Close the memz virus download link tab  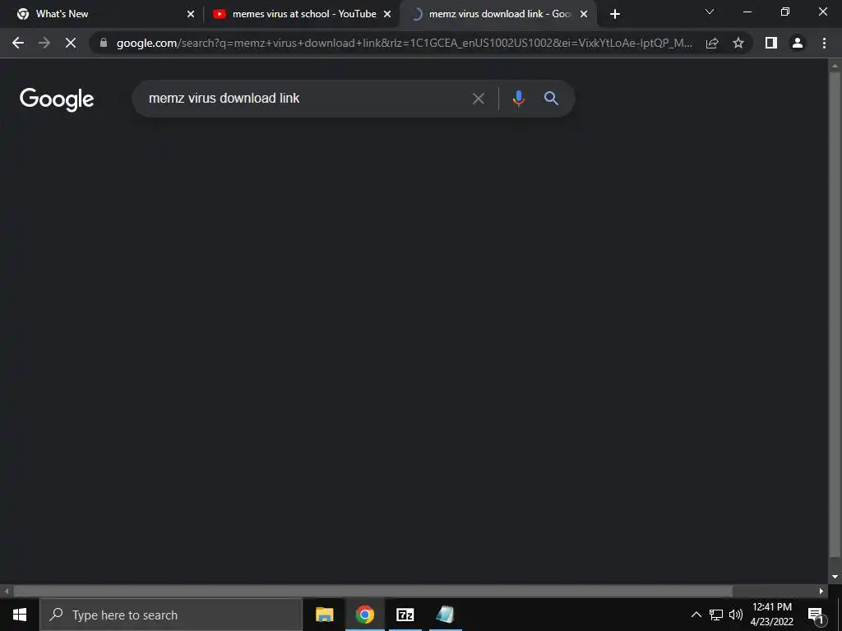click(584, 15)
